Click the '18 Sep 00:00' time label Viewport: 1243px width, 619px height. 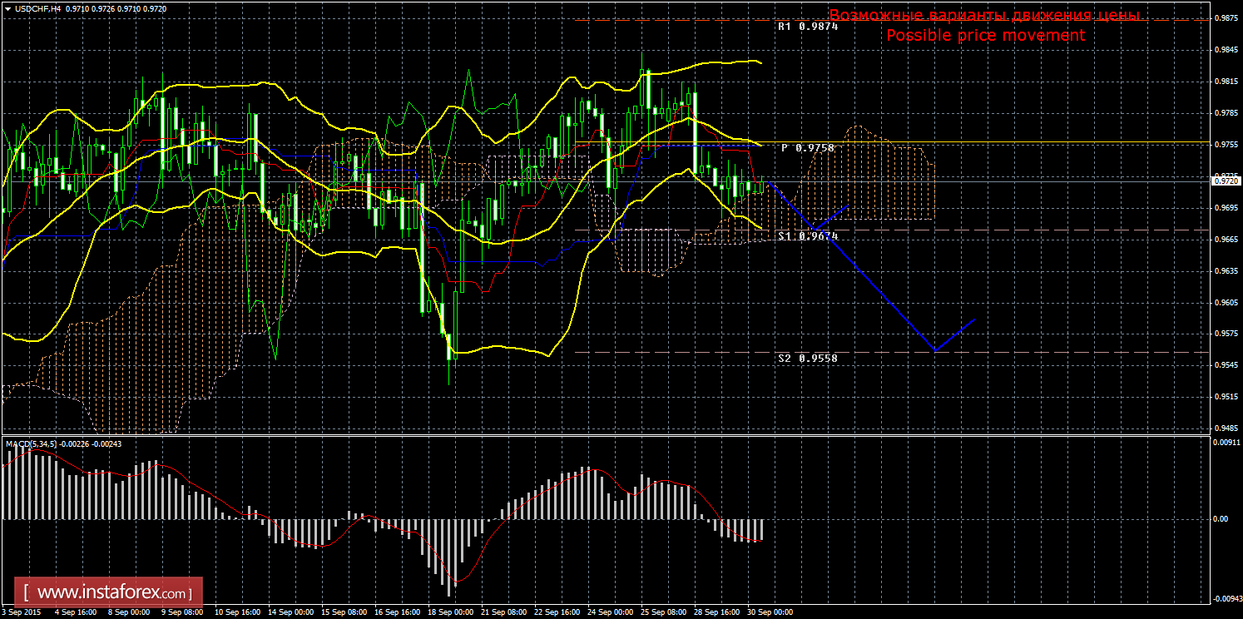pos(449,612)
